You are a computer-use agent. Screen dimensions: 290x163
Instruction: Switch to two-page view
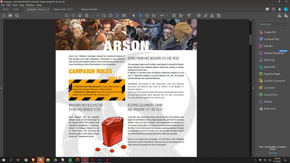(x=124, y=15)
